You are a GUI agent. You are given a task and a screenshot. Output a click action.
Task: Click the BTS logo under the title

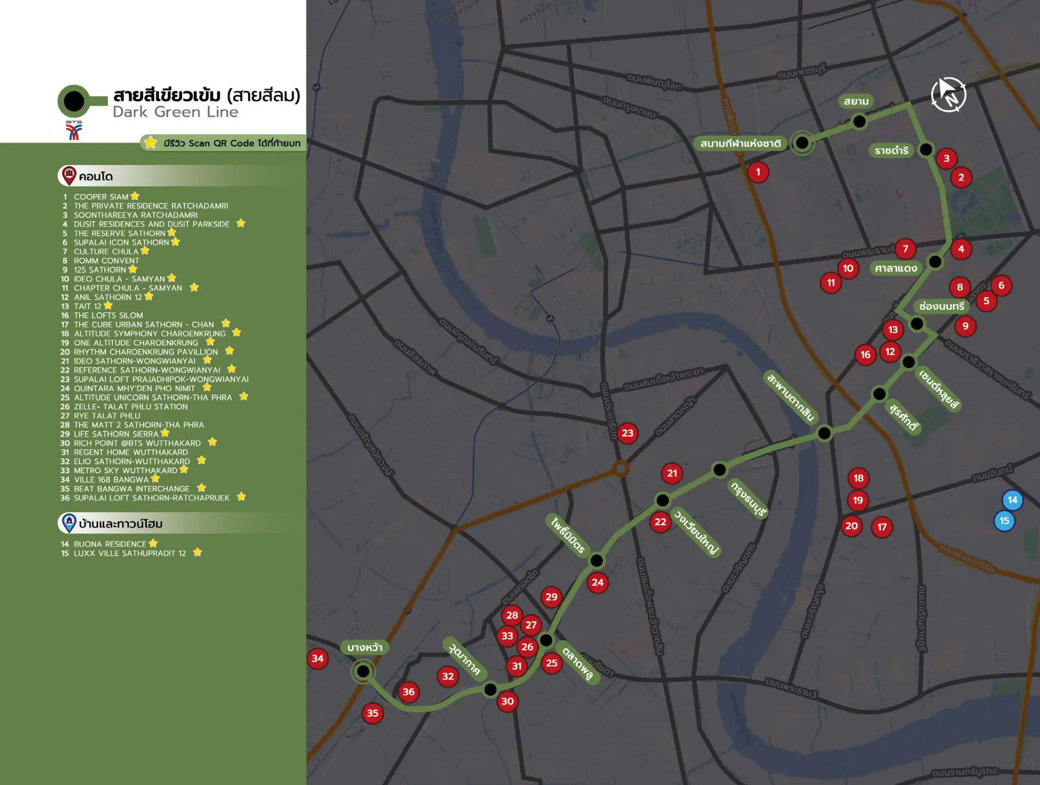click(x=74, y=130)
